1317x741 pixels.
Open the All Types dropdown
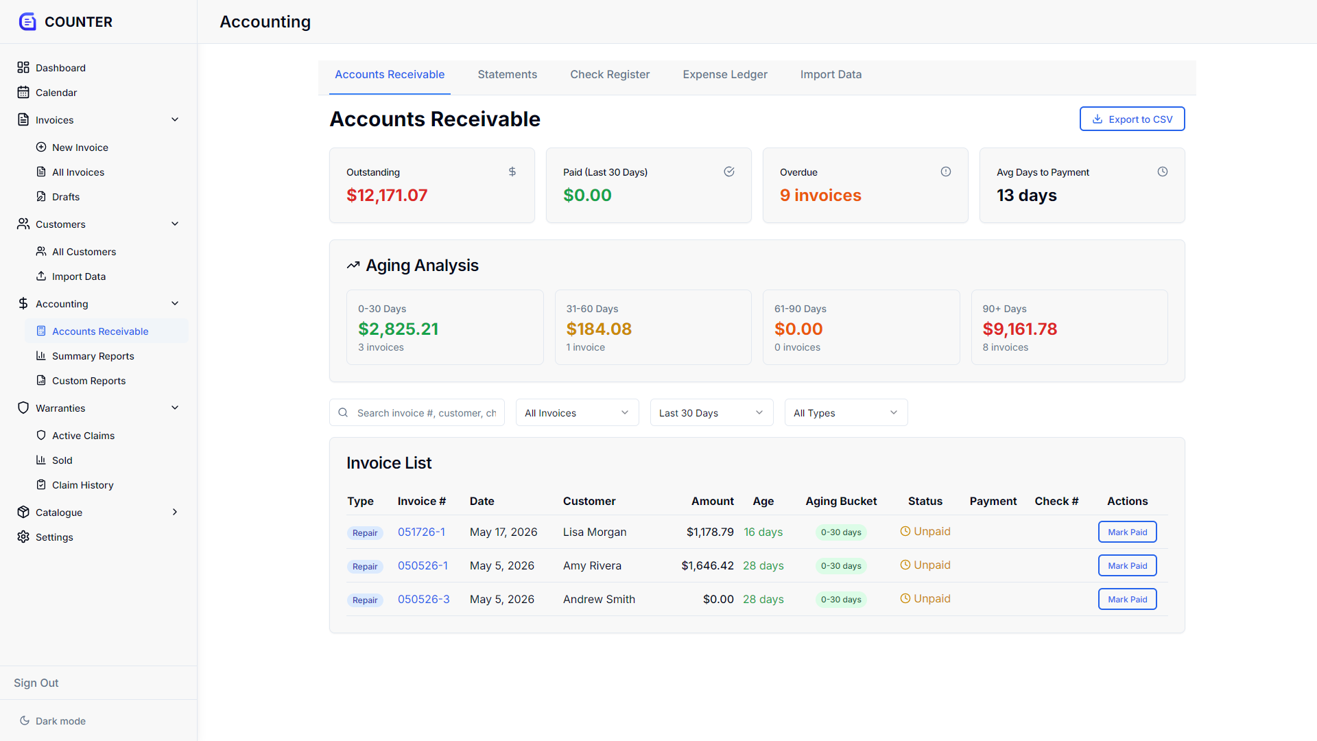pos(846,412)
